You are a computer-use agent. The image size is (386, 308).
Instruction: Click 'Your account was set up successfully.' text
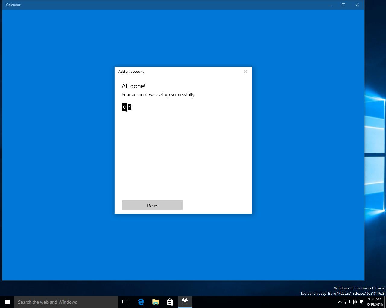pyautogui.click(x=159, y=95)
